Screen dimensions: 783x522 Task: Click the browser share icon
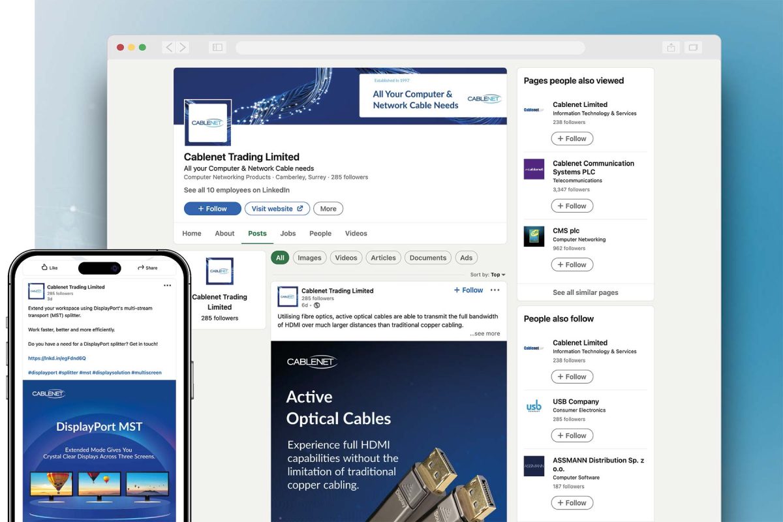(671, 48)
